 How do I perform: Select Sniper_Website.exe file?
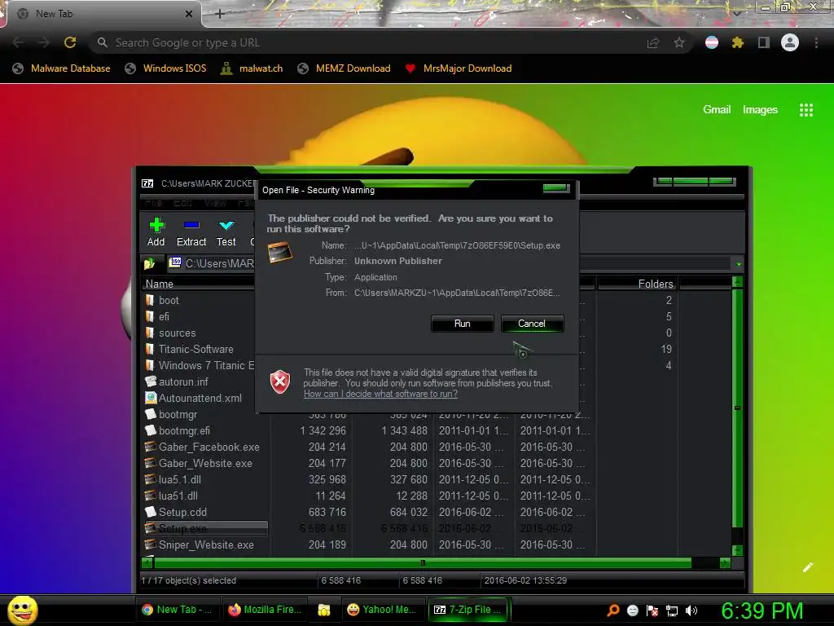(205, 545)
